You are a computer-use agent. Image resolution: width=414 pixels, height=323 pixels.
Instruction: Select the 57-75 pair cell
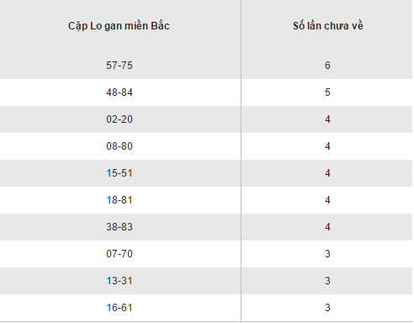(119, 66)
